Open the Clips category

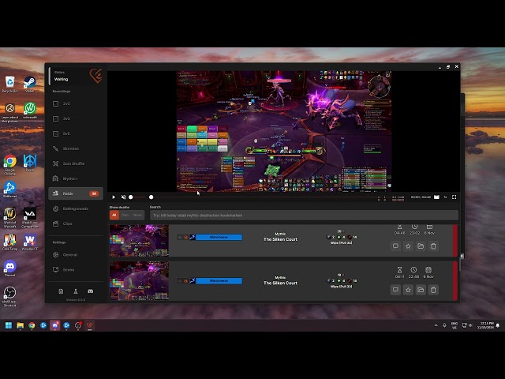pos(76,223)
